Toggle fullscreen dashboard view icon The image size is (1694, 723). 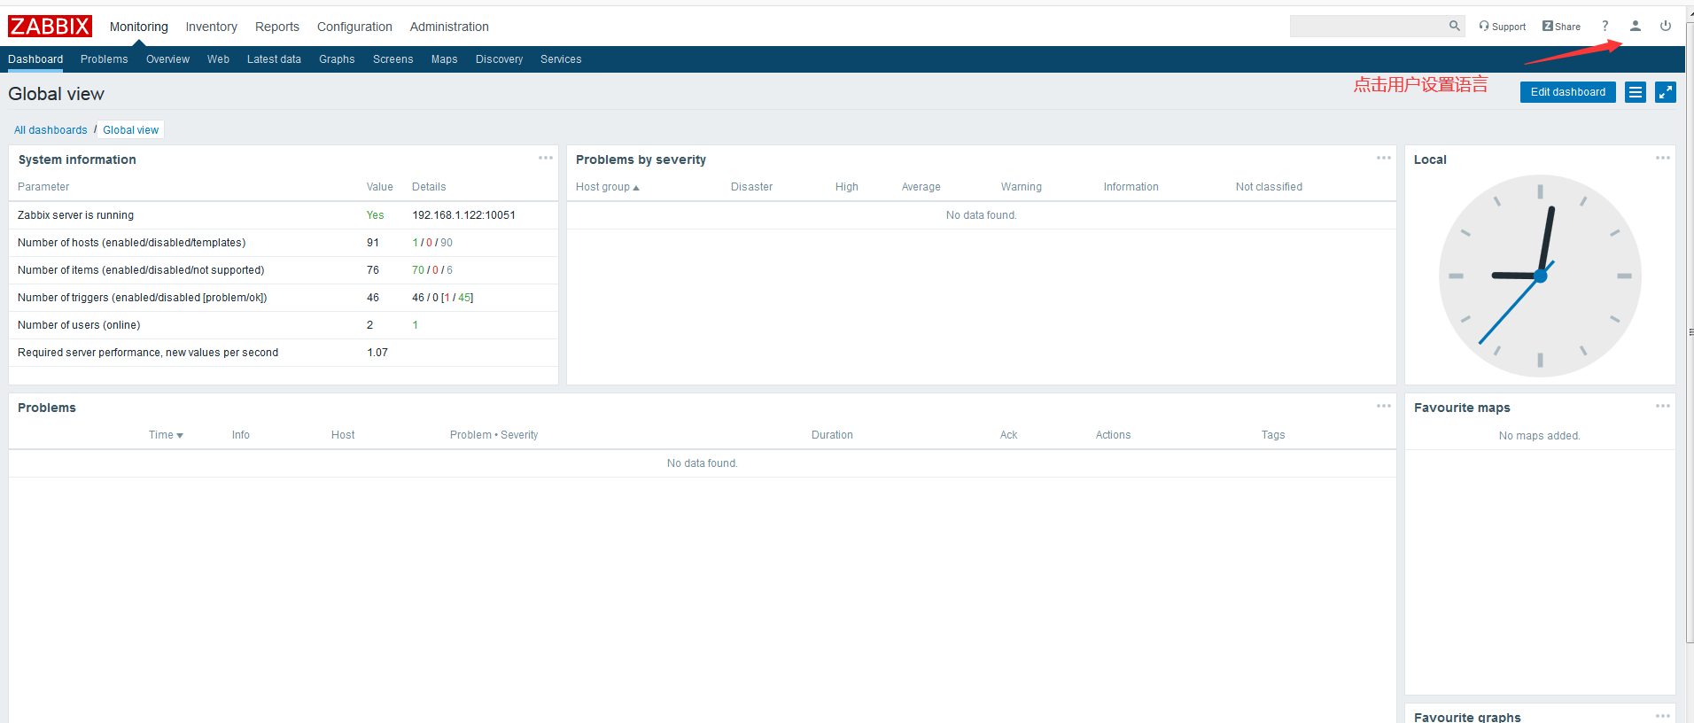coord(1666,92)
